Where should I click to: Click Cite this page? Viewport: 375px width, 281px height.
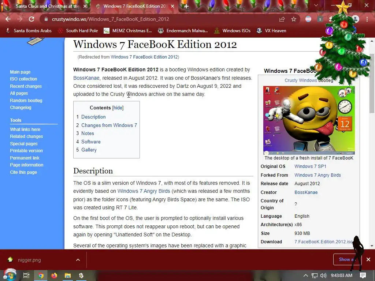[23, 172]
